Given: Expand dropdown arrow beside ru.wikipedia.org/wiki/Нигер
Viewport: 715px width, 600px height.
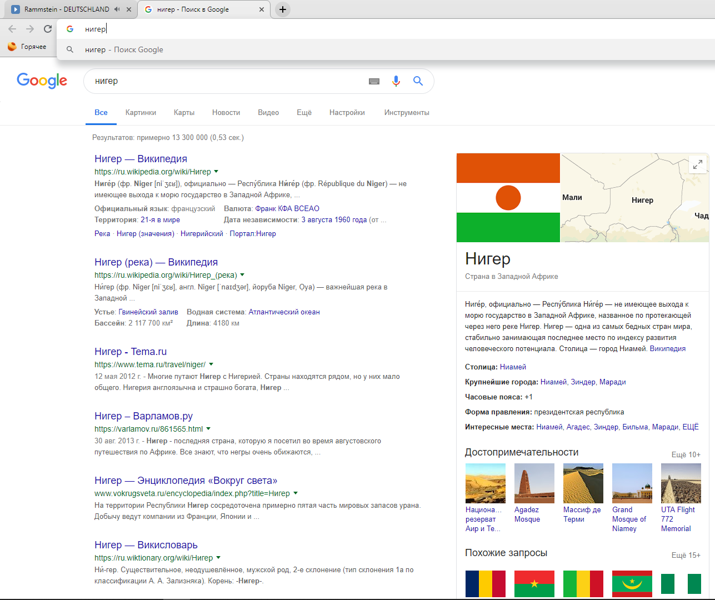Looking at the screenshot, I should point(216,172).
